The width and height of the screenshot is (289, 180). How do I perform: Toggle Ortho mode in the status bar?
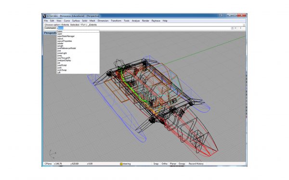tap(164, 164)
